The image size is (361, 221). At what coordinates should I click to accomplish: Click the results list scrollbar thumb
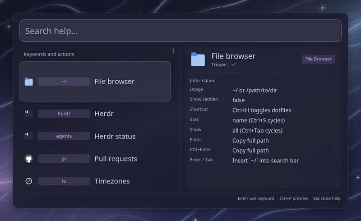(x=173, y=51)
